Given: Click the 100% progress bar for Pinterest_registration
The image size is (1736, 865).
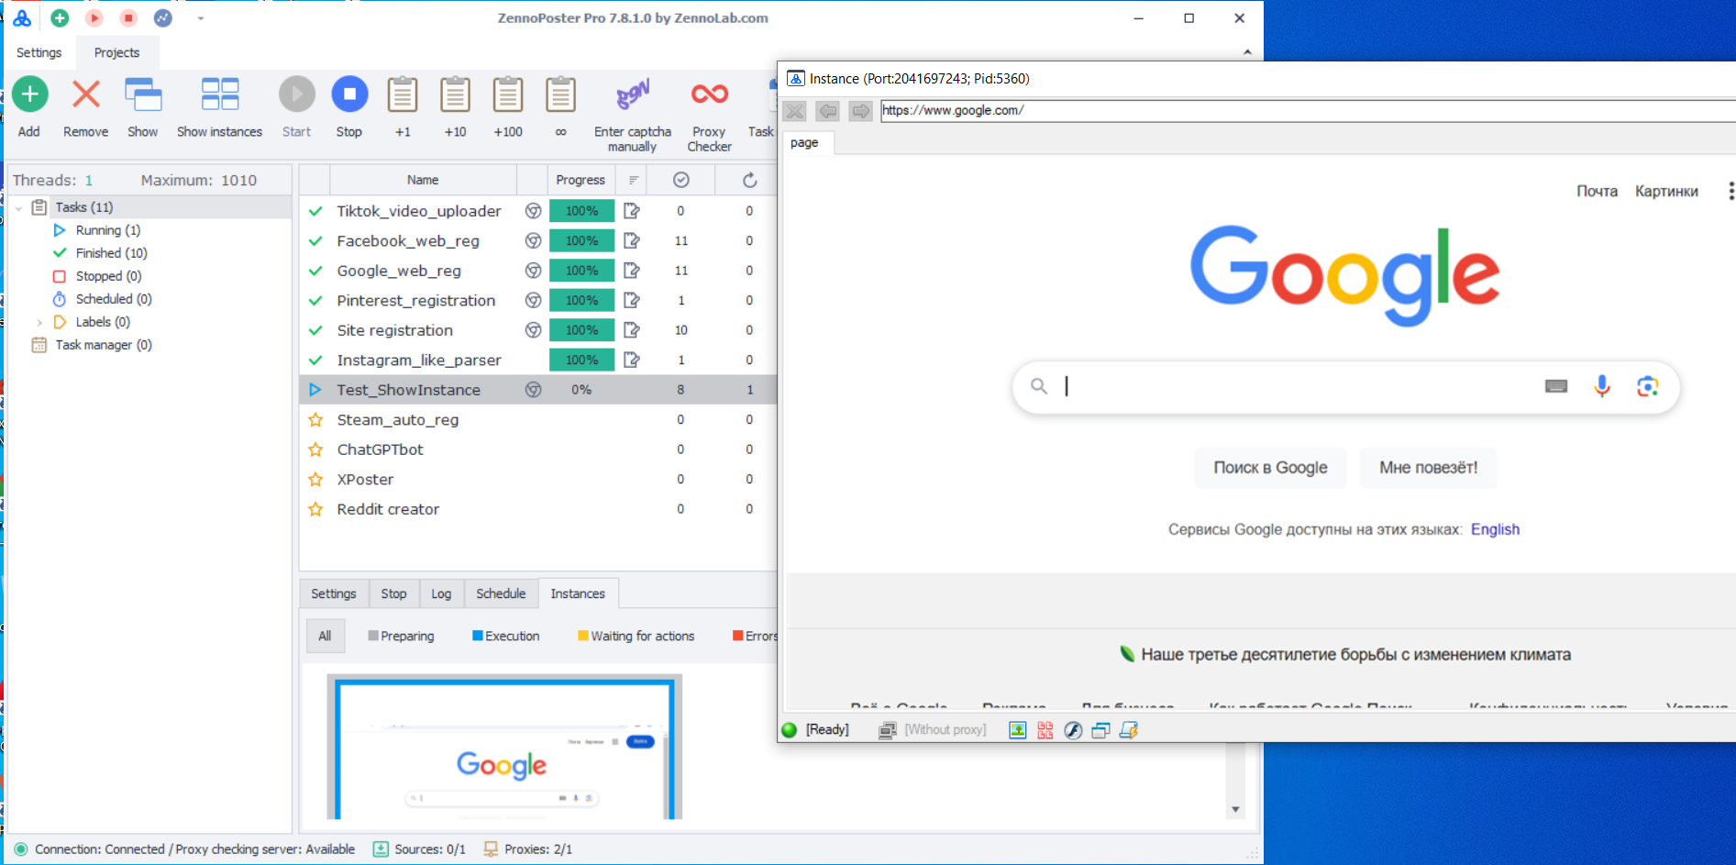Looking at the screenshot, I should pos(581,300).
